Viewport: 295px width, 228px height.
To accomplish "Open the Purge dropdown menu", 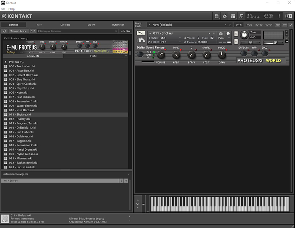I will point(224,38).
